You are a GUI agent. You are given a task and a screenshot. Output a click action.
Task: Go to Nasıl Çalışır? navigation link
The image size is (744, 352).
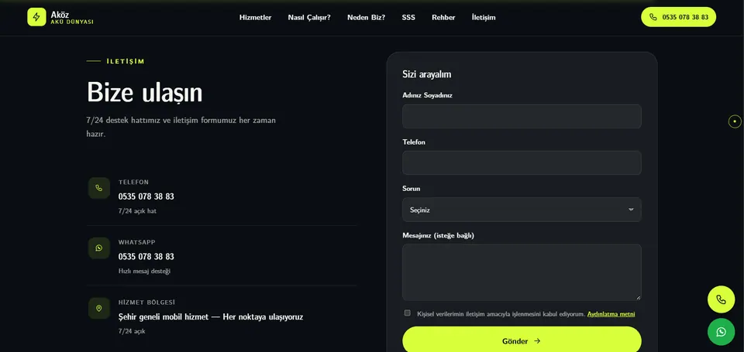click(309, 18)
